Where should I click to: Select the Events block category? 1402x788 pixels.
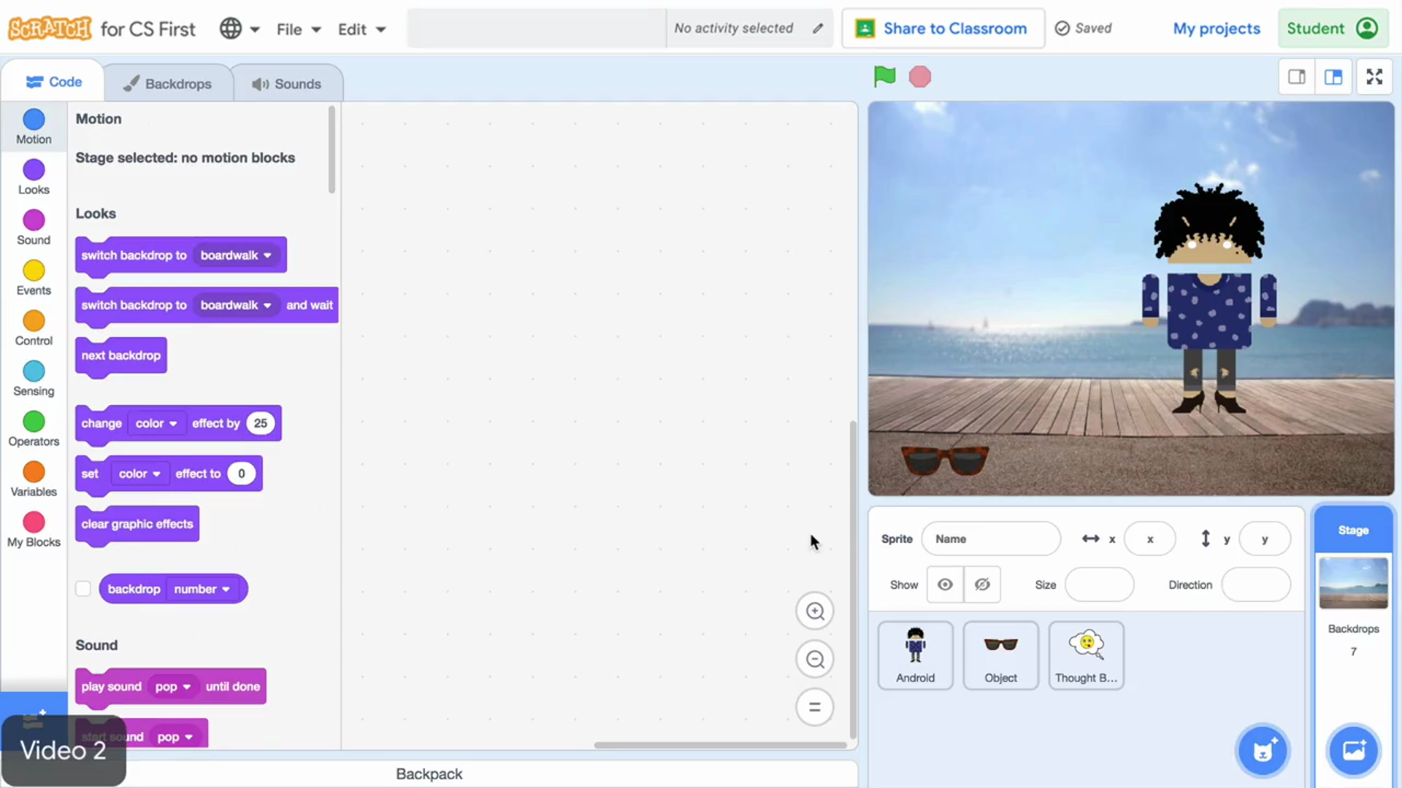click(34, 278)
